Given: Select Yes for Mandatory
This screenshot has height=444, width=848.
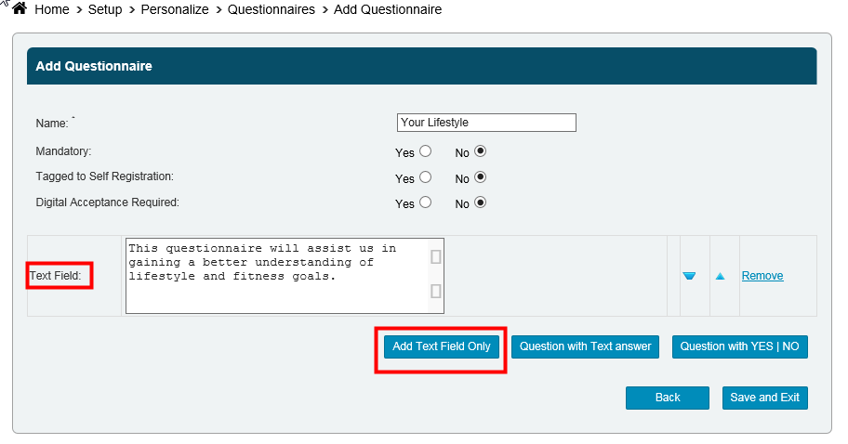Looking at the screenshot, I should point(426,151).
